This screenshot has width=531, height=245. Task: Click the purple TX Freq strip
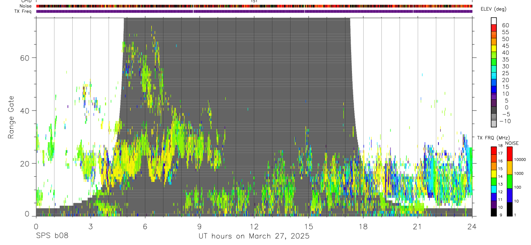[254, 11]
